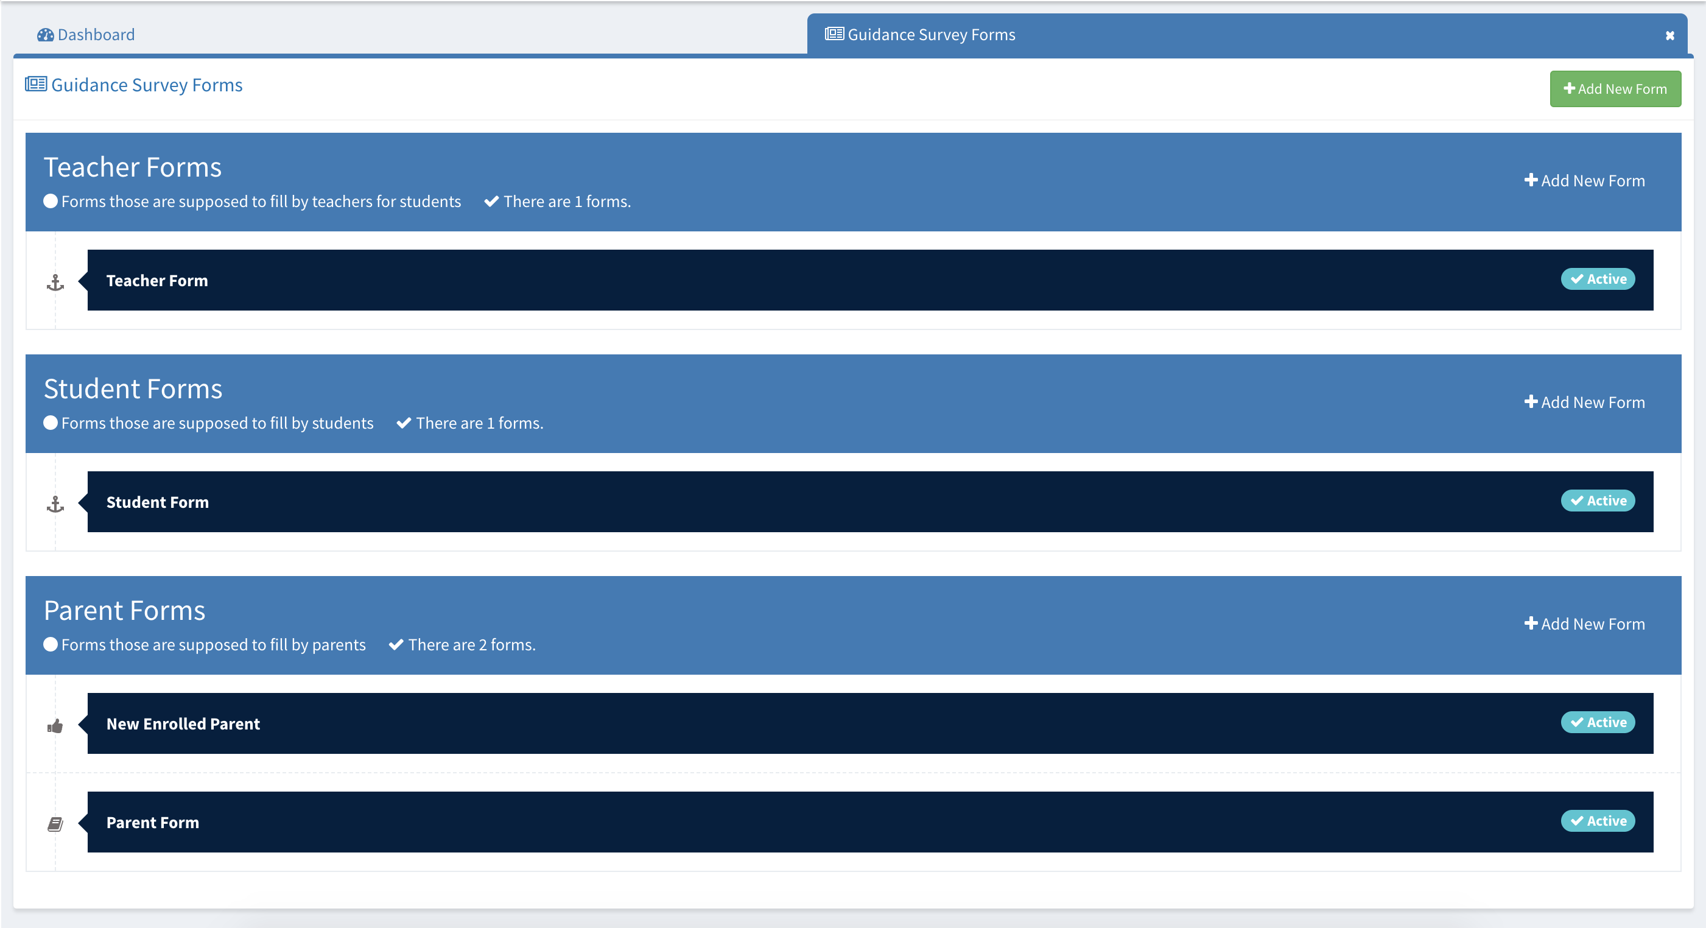
Task: Click the checkmark icon in Student Forms header
Action: pos(404,423)
